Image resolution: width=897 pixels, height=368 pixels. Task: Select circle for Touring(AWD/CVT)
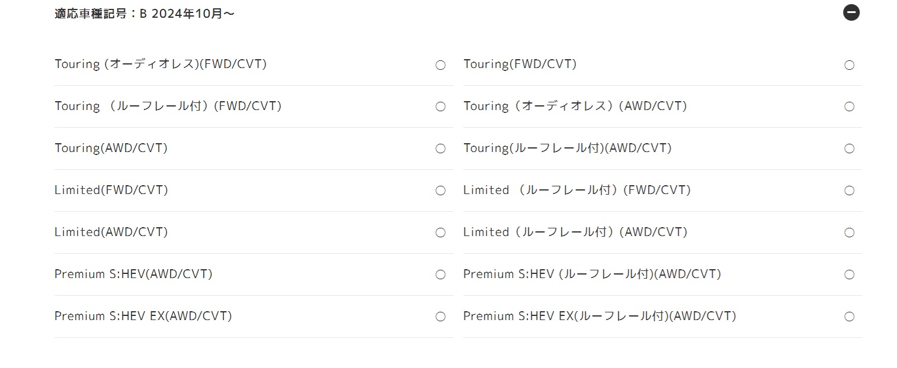click(440, 149)
